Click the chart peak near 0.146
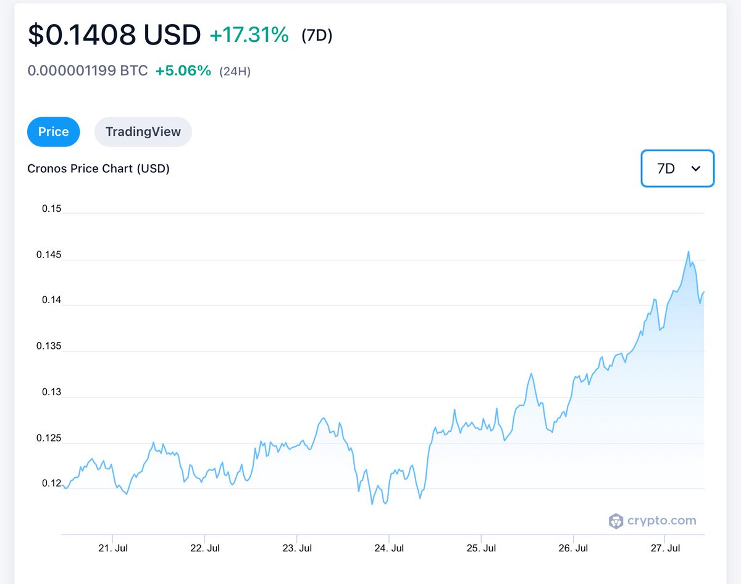741x584 pixels. [689, 252]
